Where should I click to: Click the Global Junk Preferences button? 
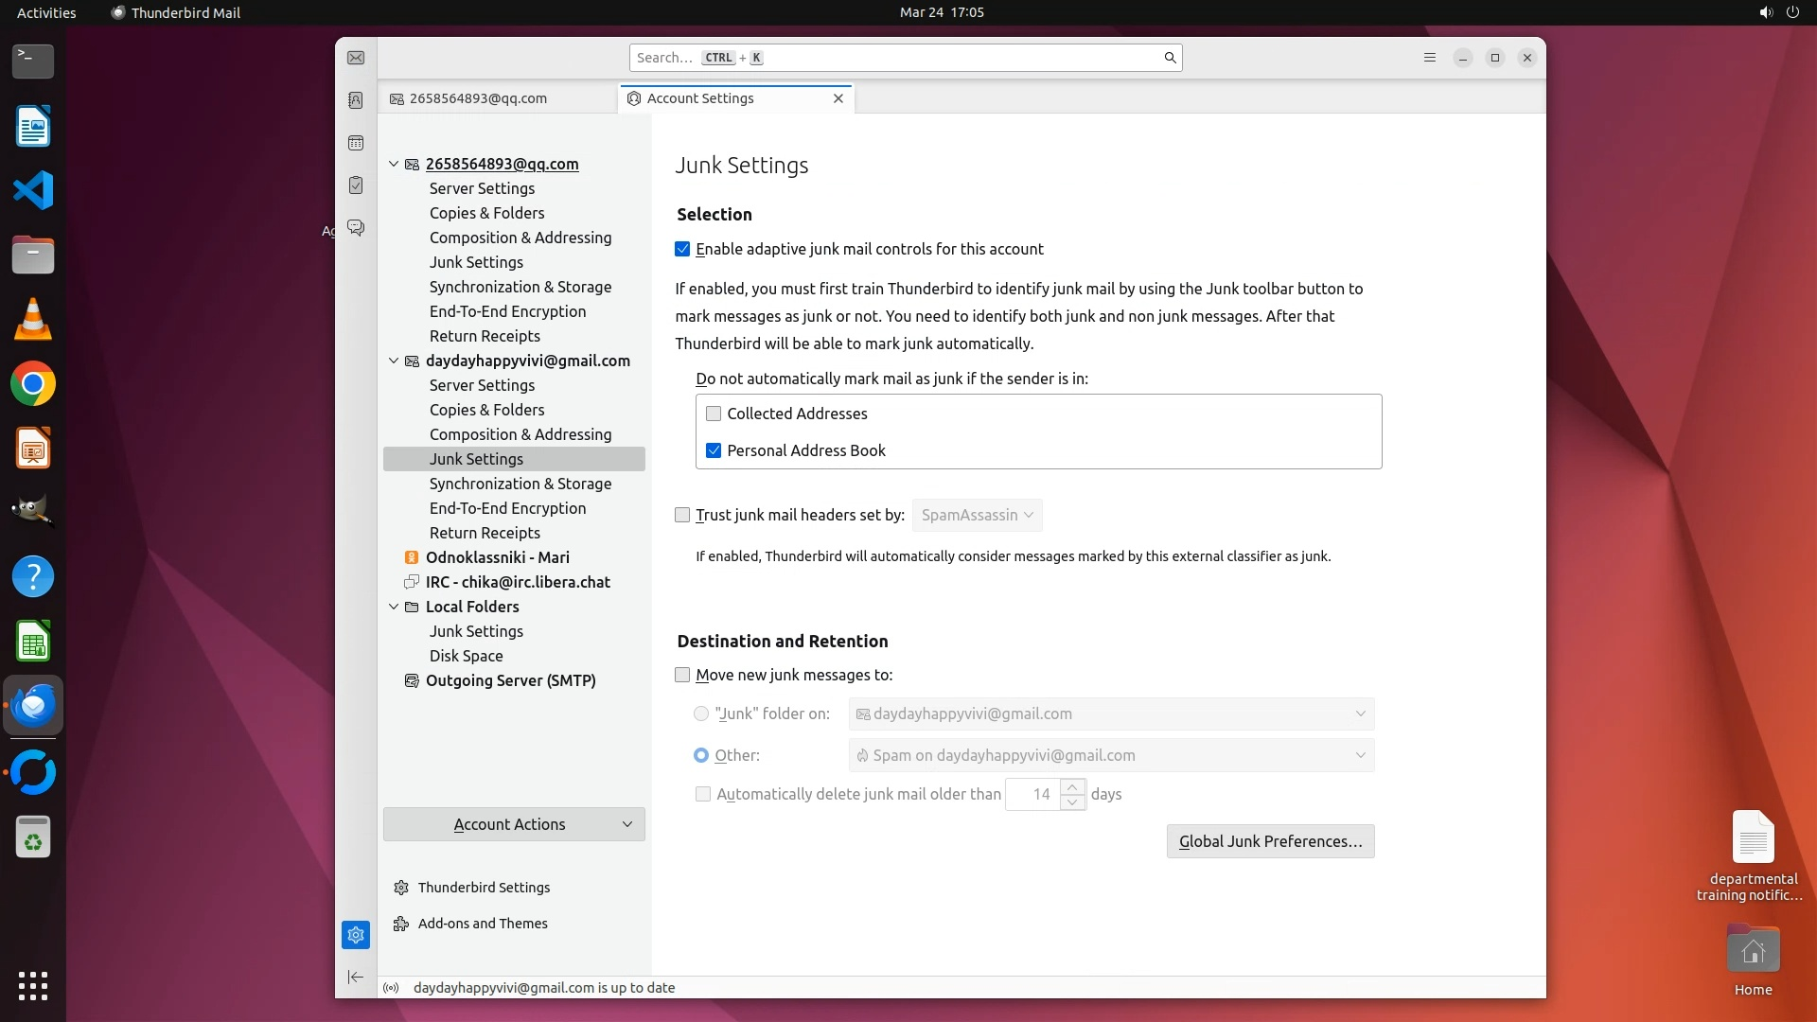[1270, 841]
